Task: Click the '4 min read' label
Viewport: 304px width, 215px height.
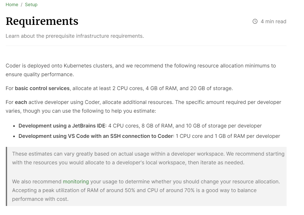Action: [x=273, y=21]
